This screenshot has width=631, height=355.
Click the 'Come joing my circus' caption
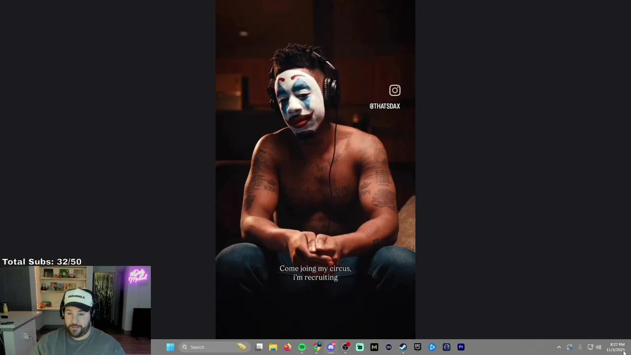click(315, 273)
